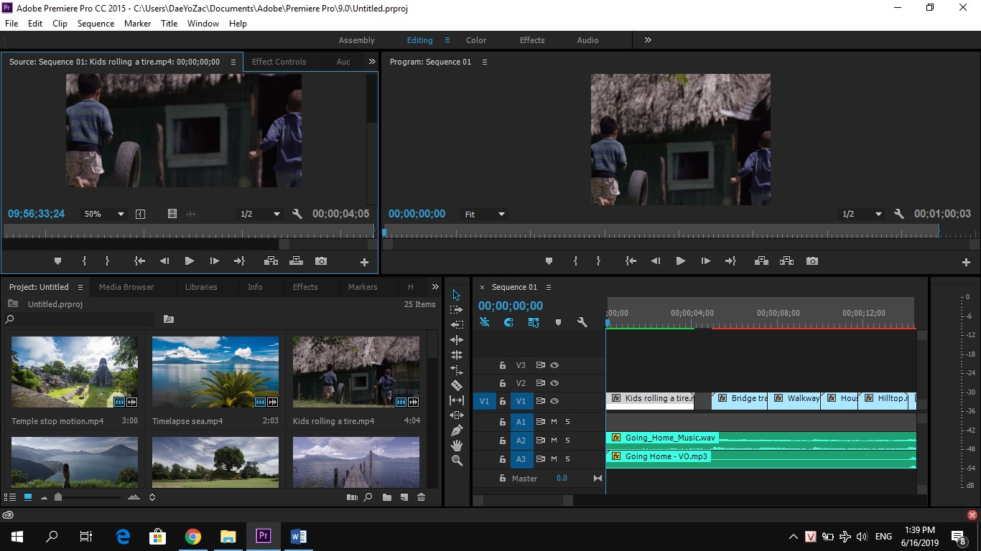Screen dimensions: 981x551
Task: Click the Program monitor playhead scrubber
Action: (x=384, y=232)
